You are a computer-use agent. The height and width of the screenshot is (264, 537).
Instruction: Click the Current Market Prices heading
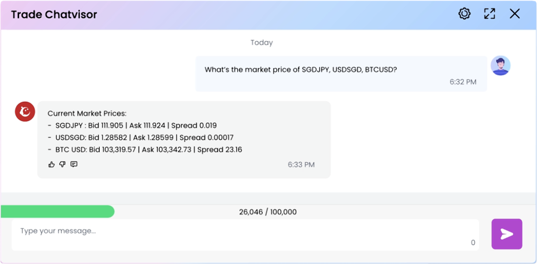pyautogui.click(x=87, y=113)
